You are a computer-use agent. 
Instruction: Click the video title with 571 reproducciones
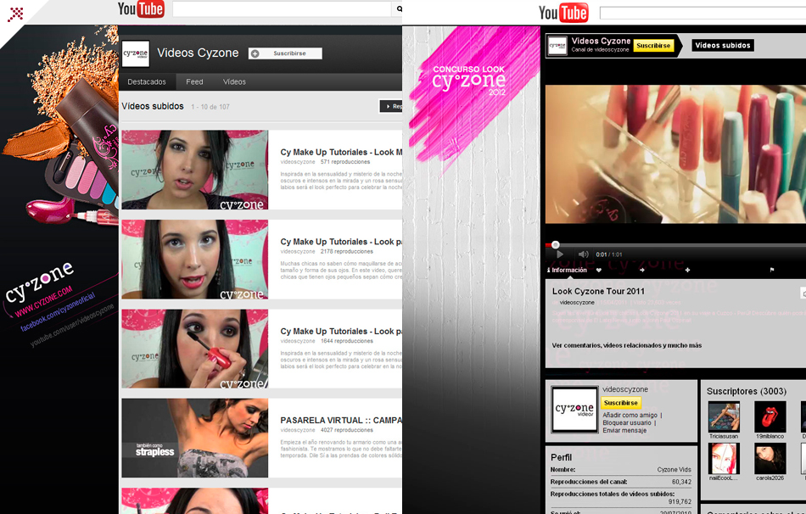pos(341,152)
